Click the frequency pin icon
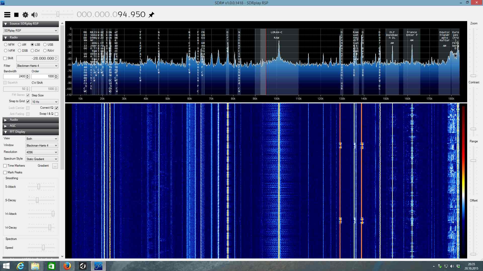Screen dimensions: 483x271 (x=151, y=15)
